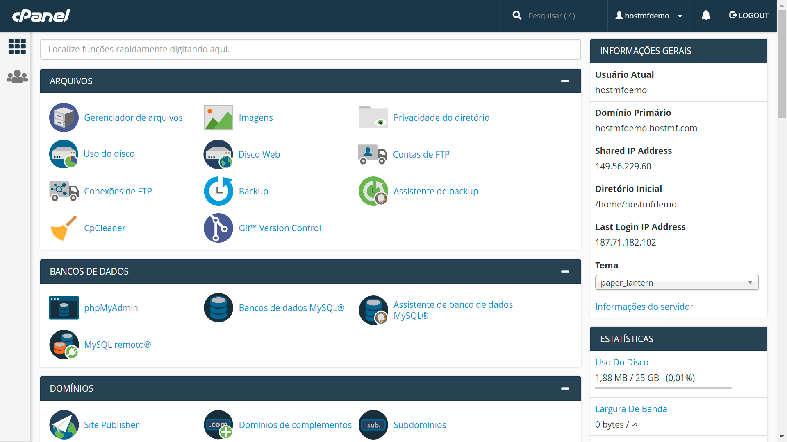
Task: Open the Conexões de FTP icon
Action: tap(64, 191)
